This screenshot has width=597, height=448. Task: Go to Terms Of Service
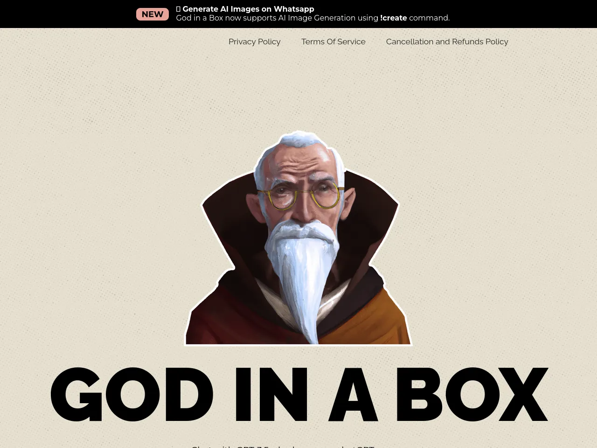pos(333,42)
